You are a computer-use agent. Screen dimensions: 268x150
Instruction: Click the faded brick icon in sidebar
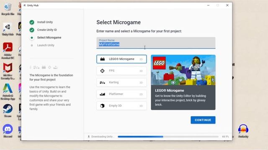tap(44, 67)
